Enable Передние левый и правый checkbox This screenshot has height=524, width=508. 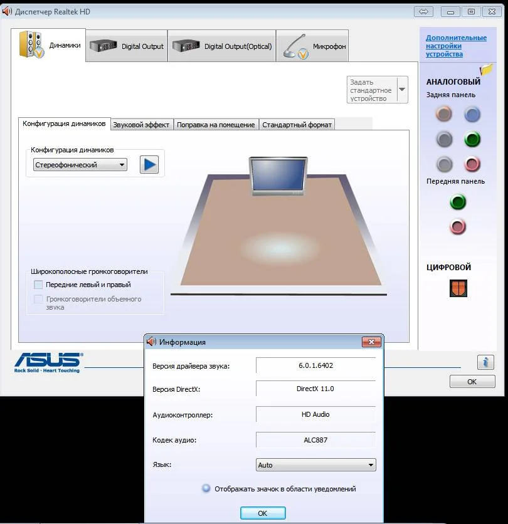click(38, 285)
